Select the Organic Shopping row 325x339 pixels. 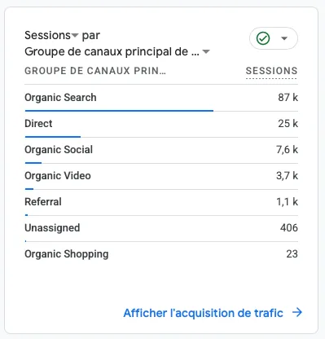161,254
